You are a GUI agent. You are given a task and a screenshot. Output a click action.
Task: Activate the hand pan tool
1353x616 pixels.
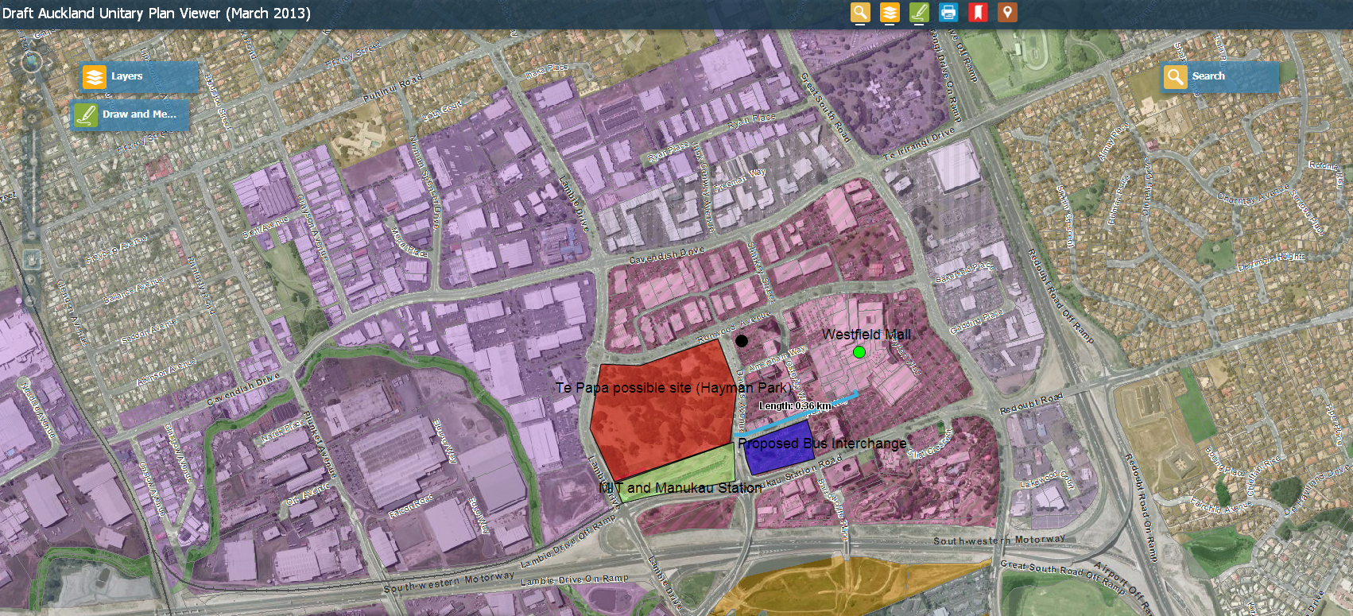pos(32,259)
